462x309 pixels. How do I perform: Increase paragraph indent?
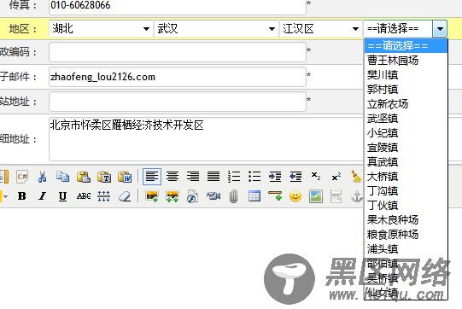click(275, 177)
